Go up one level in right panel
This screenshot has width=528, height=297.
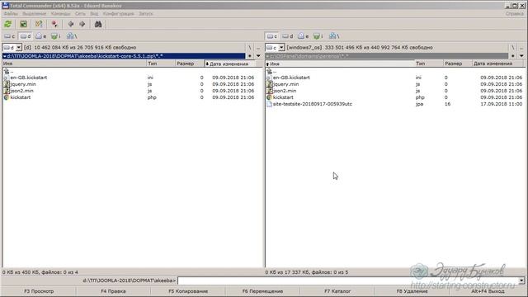521,48
